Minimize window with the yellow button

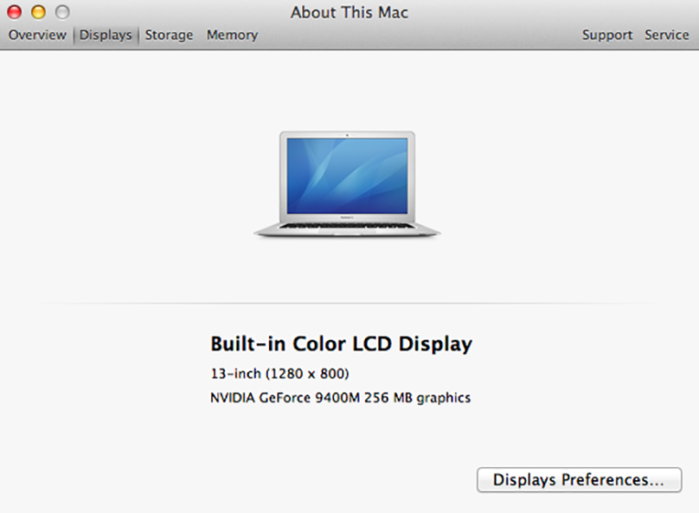(x=38, y=12)
